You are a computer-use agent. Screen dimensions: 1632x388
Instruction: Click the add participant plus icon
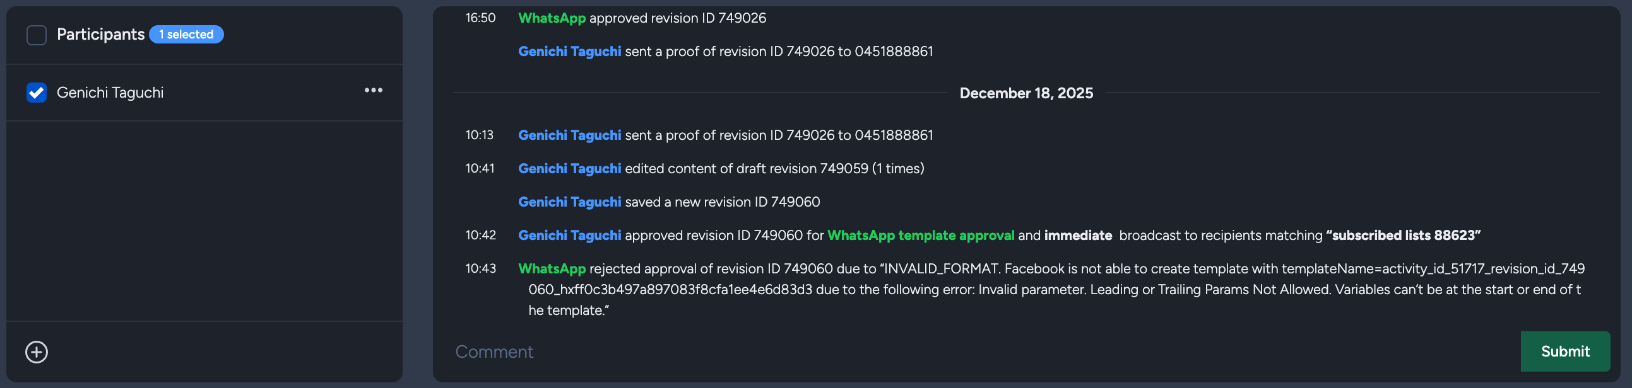coord(37,352)
